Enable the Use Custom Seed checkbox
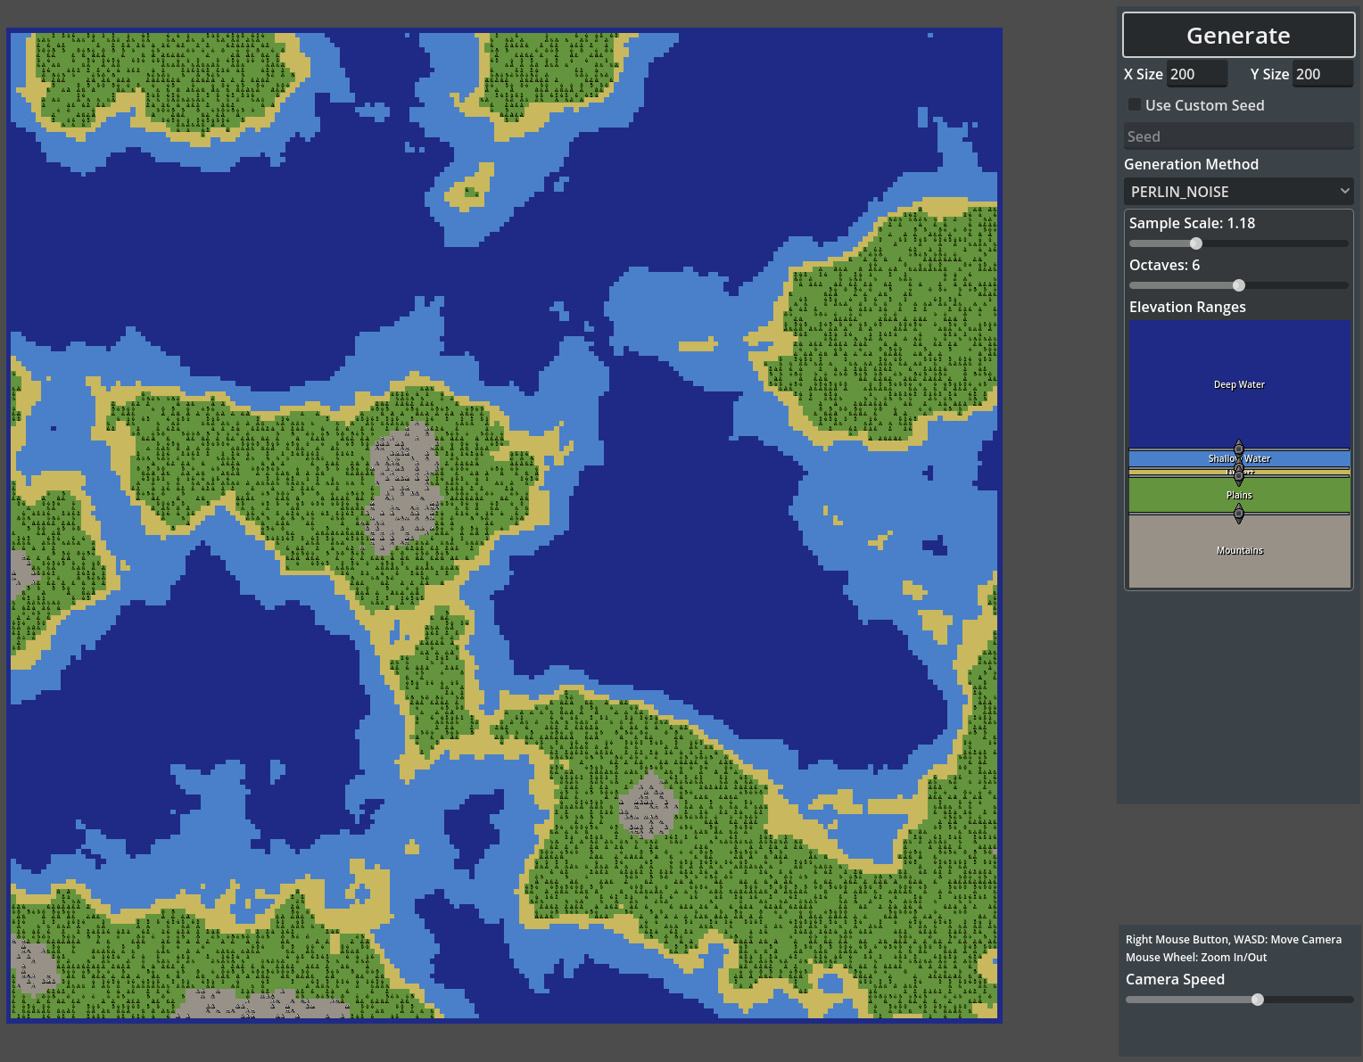This screenshot has width=1363, height=1062. (1135, 105)
